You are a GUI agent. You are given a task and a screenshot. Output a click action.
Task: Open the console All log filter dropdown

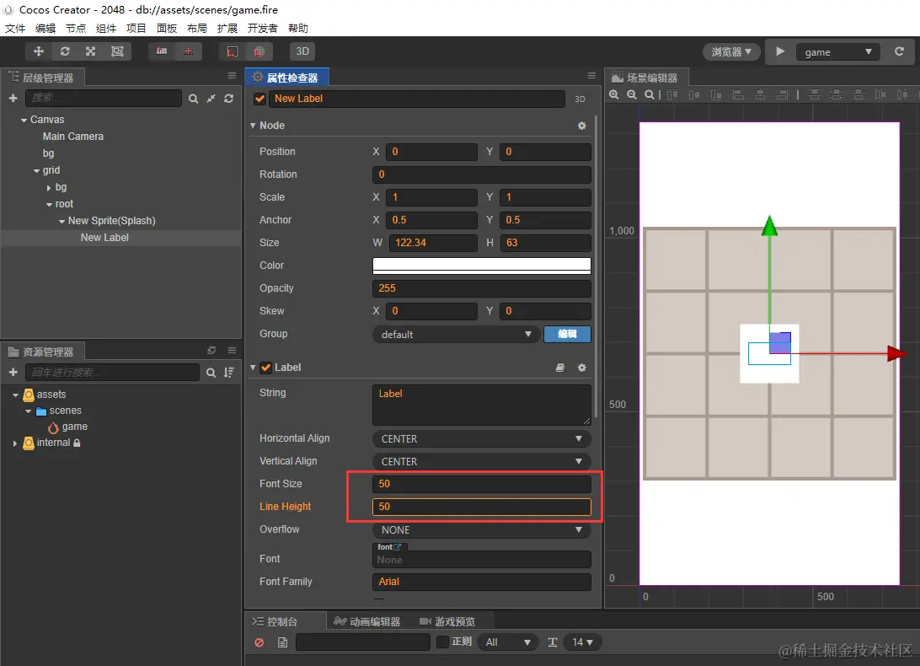click(507, 642)
